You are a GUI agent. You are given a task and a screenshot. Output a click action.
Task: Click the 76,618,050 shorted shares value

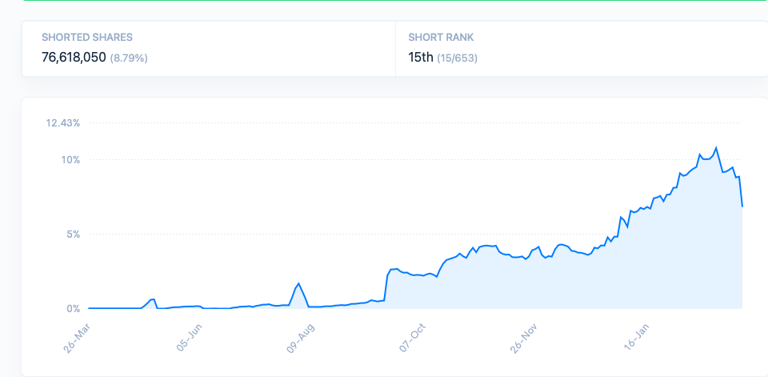point(74,58)
